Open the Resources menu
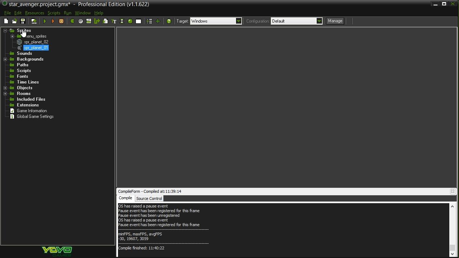This screenshot has height=258, width=459. (34, 13)
